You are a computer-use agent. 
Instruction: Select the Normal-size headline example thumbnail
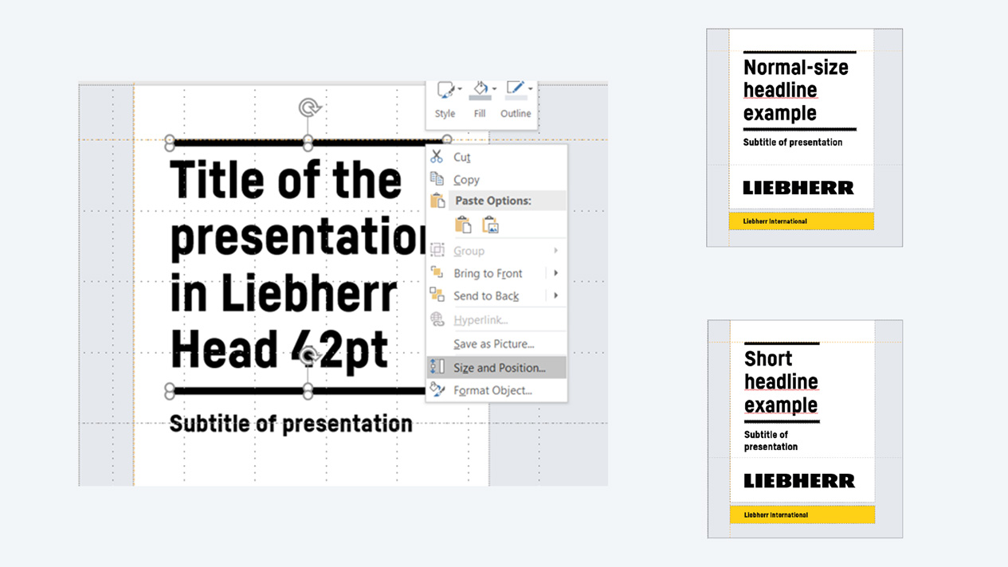point(804,138)
